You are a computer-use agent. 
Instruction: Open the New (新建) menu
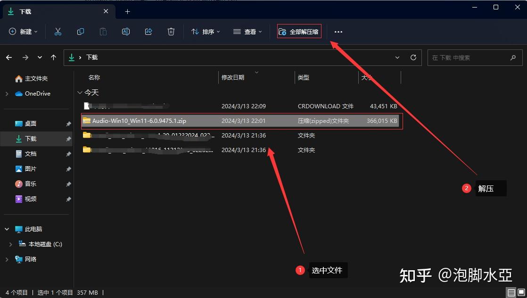point(23,32)
